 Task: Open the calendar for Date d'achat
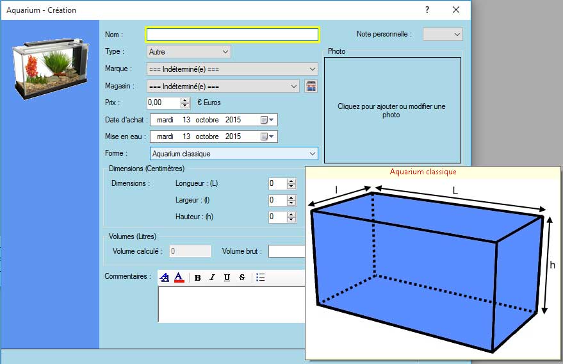point(267,120)
